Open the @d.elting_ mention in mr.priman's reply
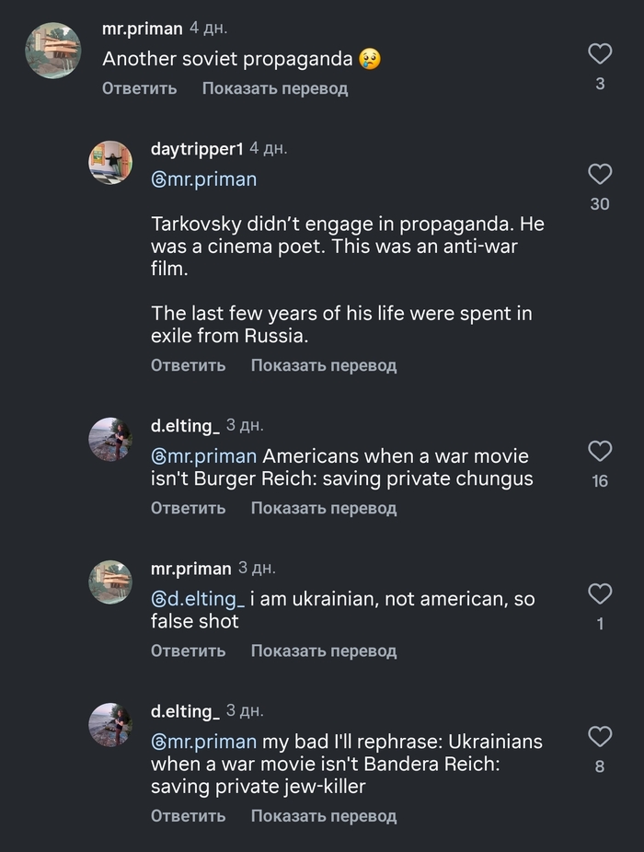Image resolution: width=644 pixels, height=852 pixels. 198,599
